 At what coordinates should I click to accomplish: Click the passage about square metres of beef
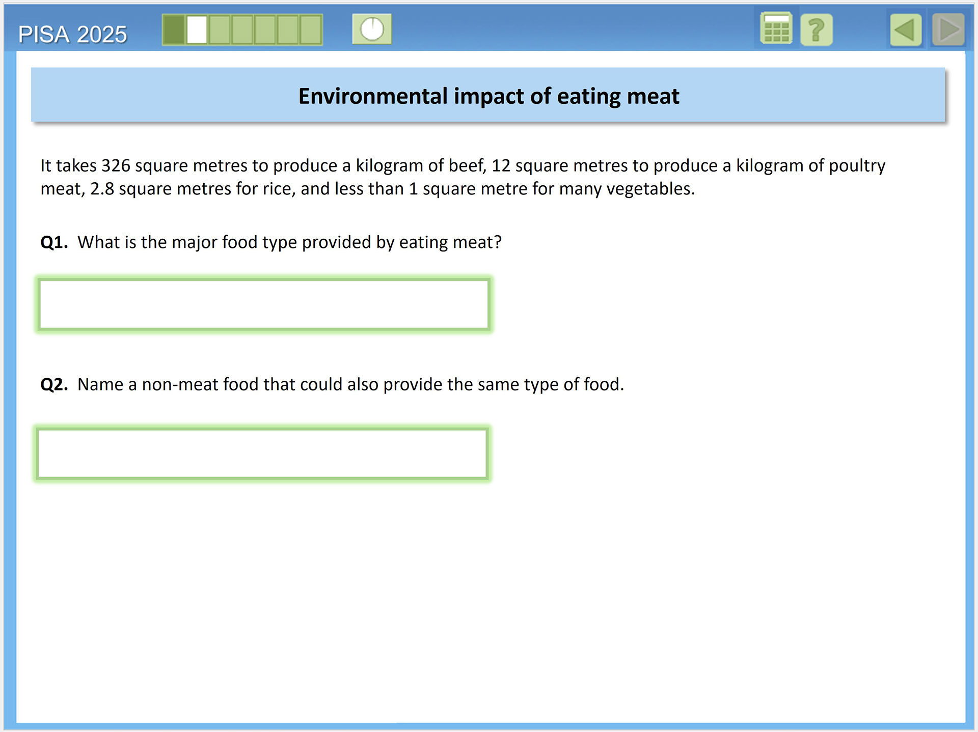coord(463,177)
